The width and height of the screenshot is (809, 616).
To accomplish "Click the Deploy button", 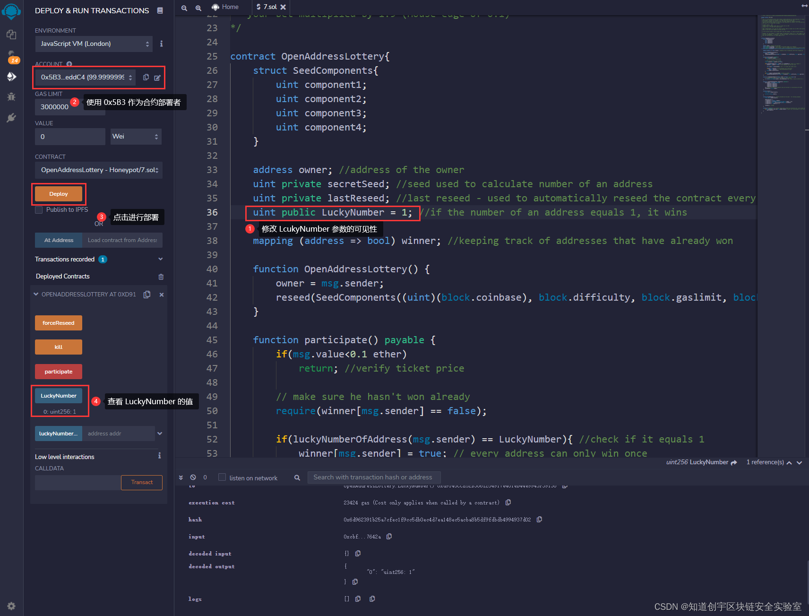I will pos(59,194).
